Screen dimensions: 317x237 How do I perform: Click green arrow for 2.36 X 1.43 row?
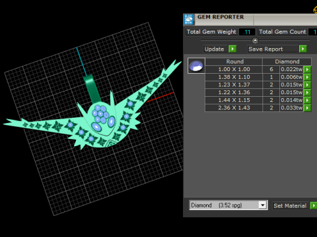(307, 108)
